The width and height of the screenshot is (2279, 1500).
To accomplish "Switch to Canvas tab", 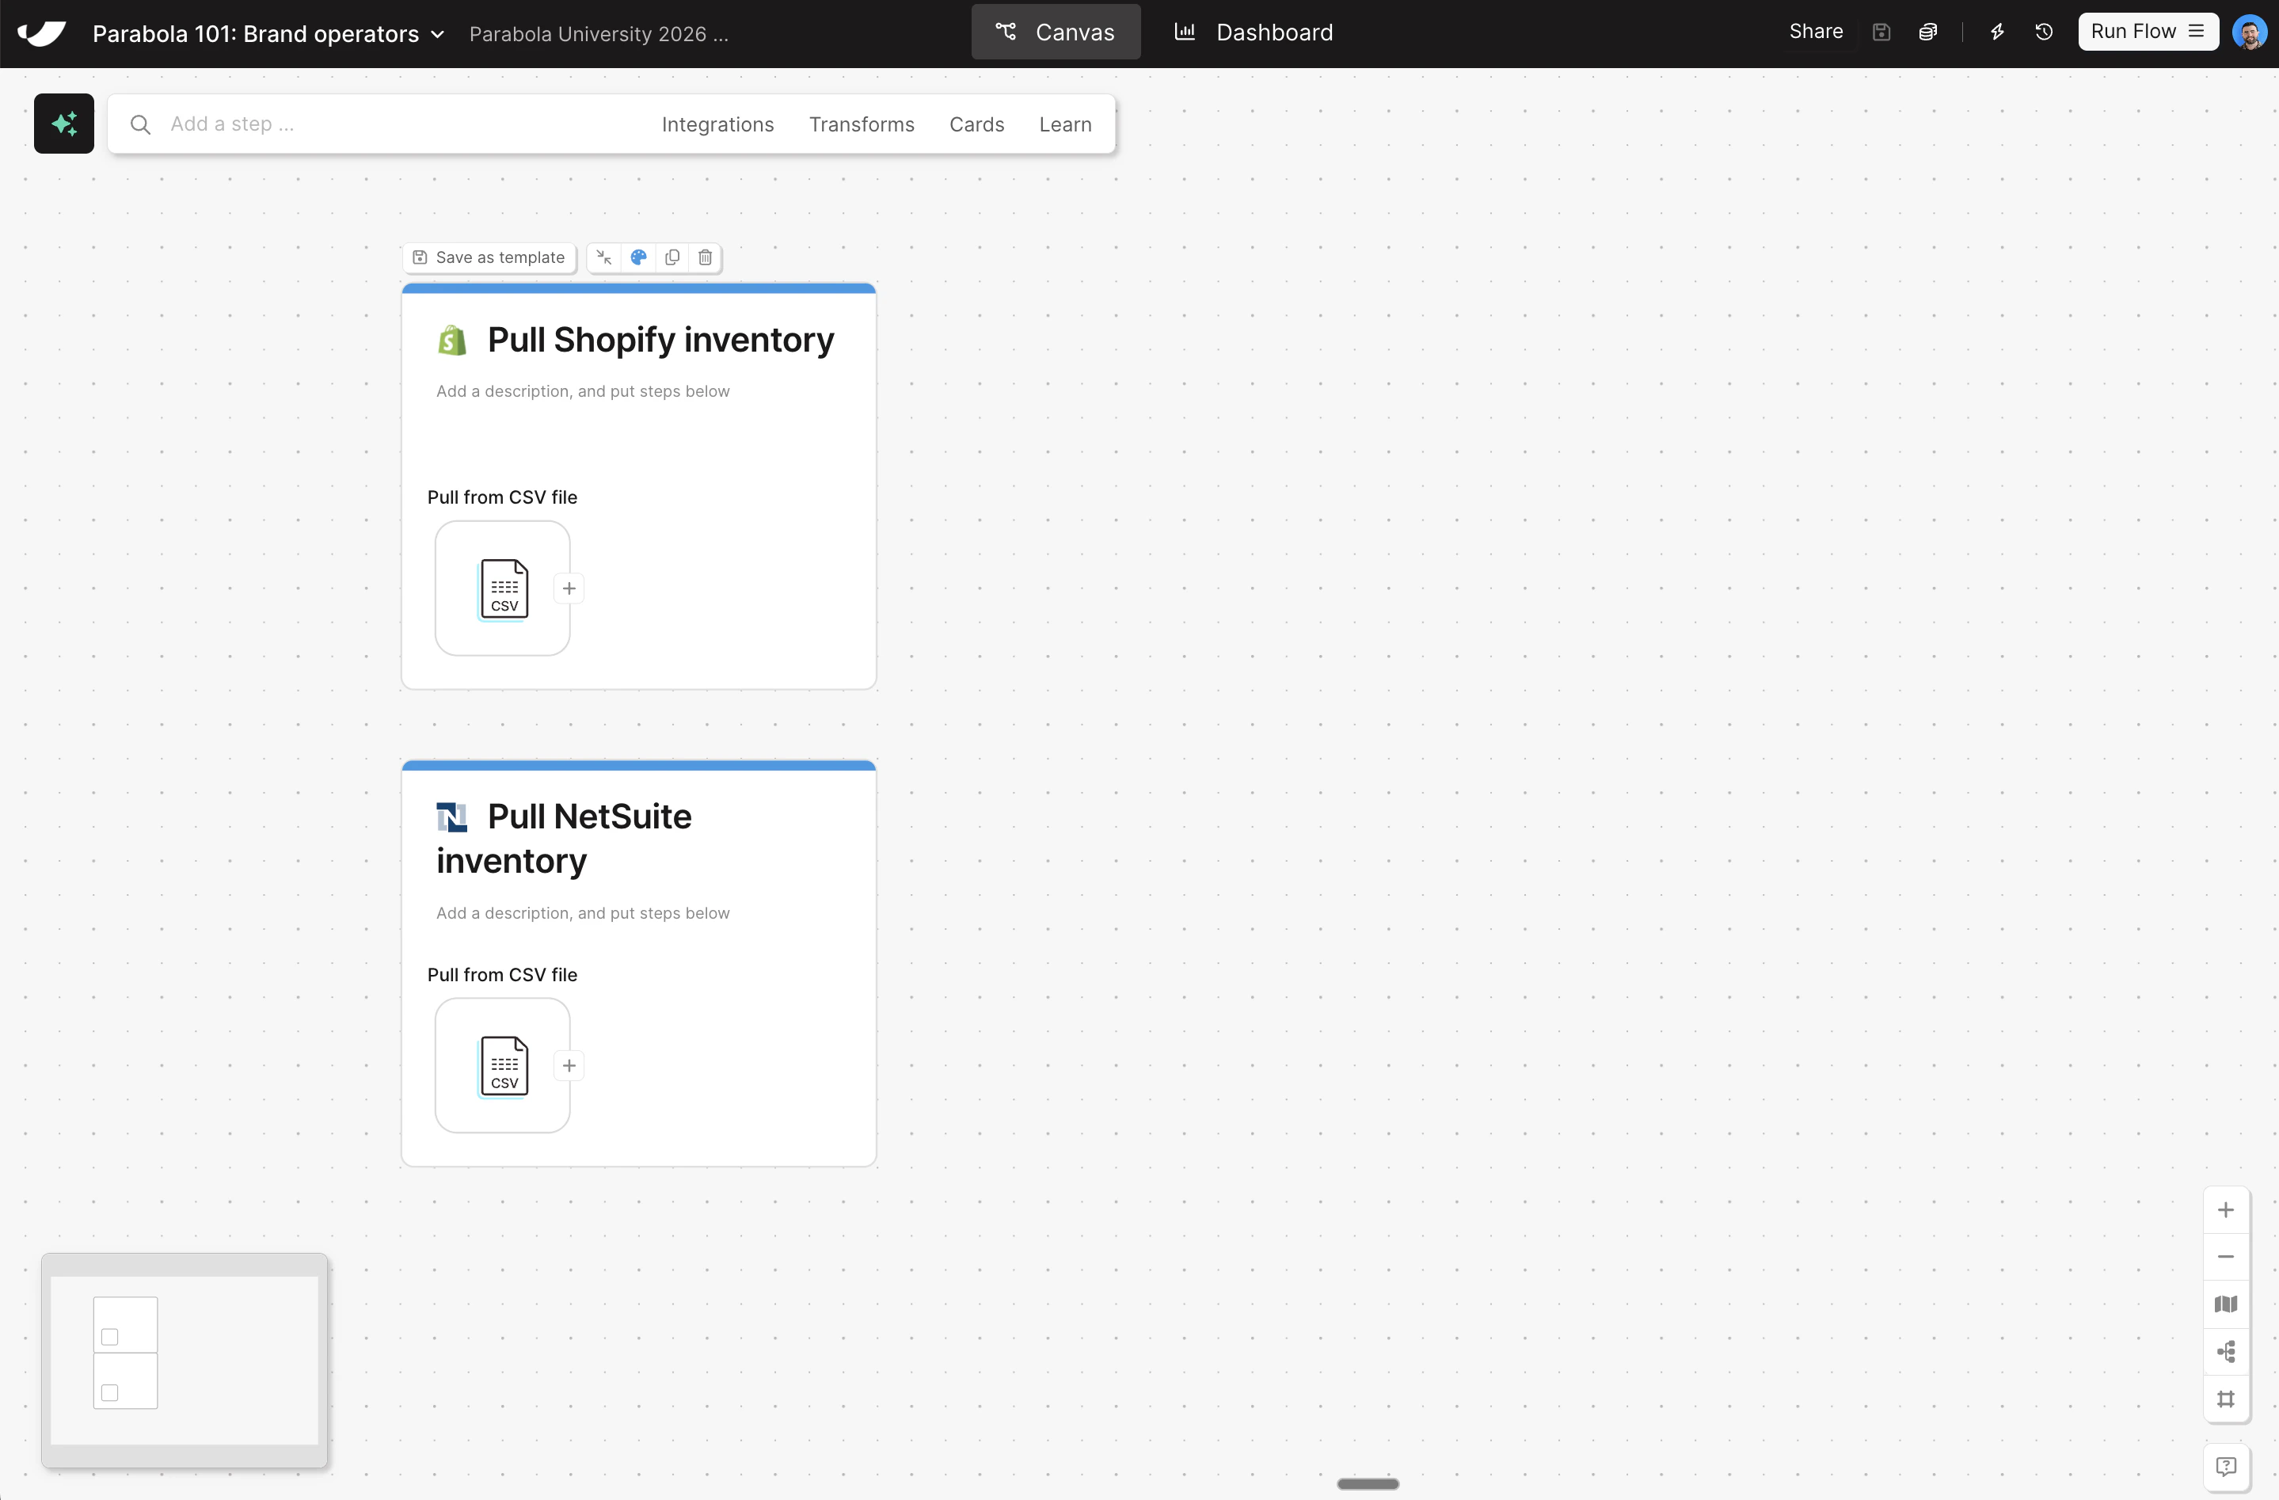I will (x=1056, y=32).
